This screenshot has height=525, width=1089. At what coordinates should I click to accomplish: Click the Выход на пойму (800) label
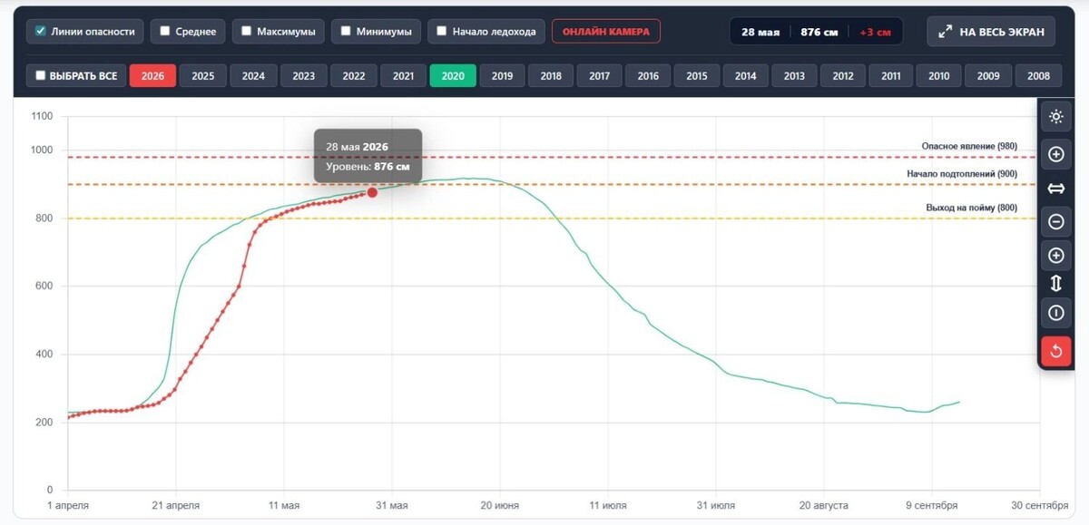pos(972,208)
